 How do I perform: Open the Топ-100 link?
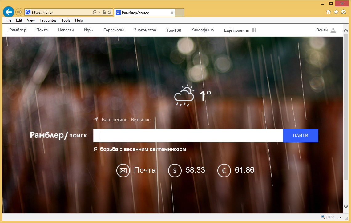point(173,30)
